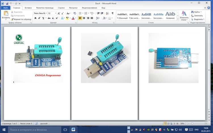Click the spell check icon in the status bar
The height and width of the screenshot is (133, 213).
(36, 124)
